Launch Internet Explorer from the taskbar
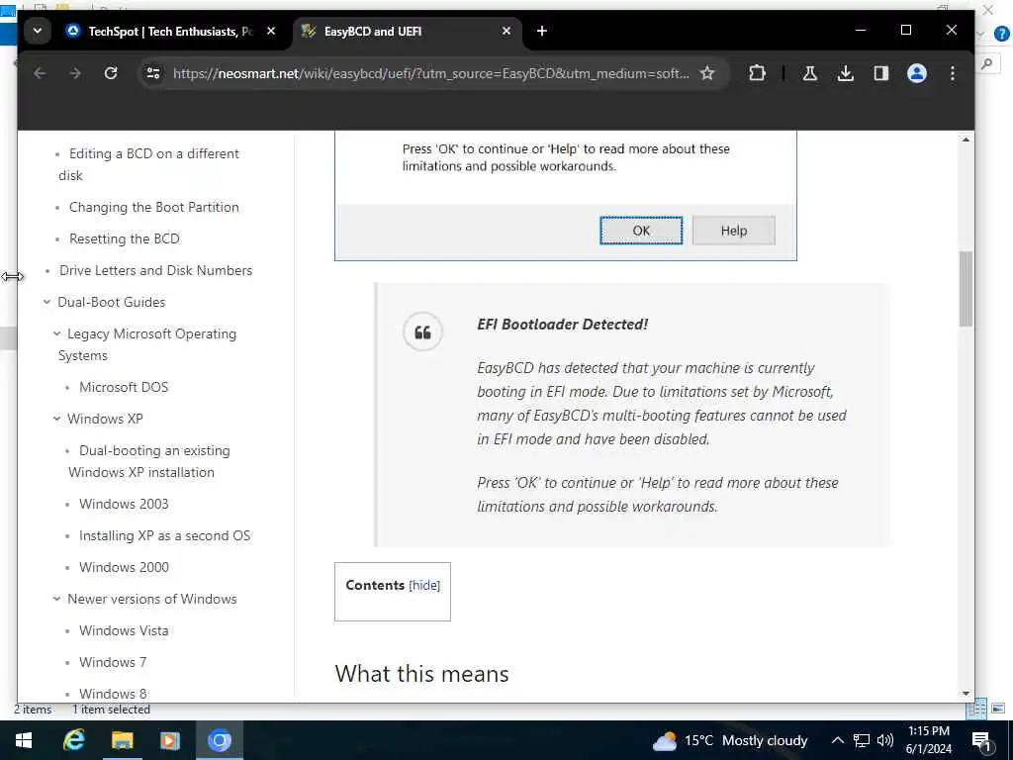The image size is (1013, 760). 73,740
